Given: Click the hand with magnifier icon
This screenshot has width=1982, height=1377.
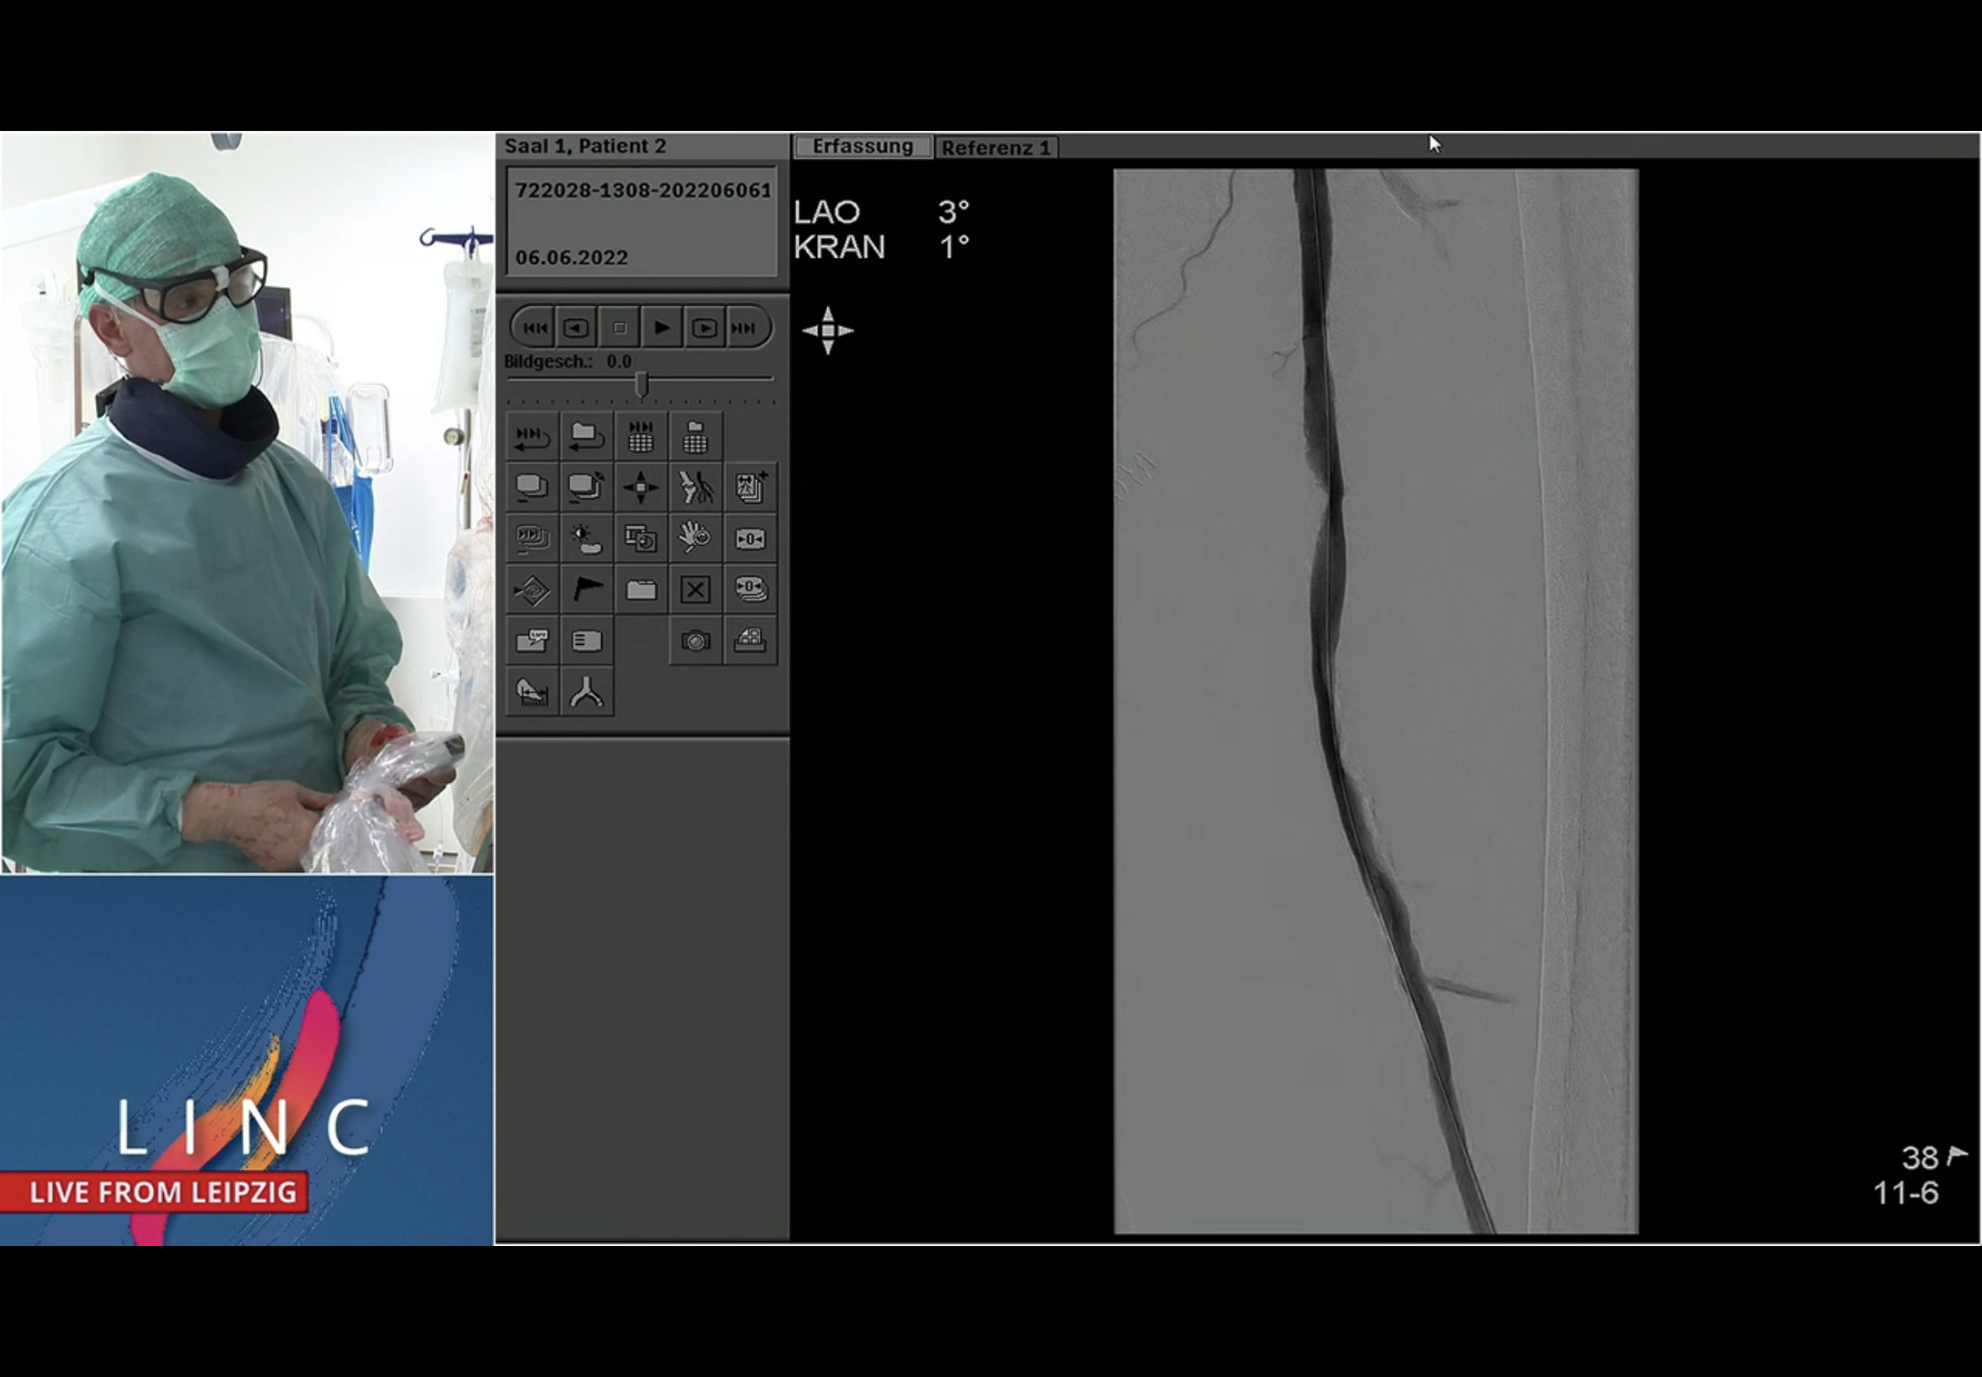Looking at the screenshot, I should (695, 539).
